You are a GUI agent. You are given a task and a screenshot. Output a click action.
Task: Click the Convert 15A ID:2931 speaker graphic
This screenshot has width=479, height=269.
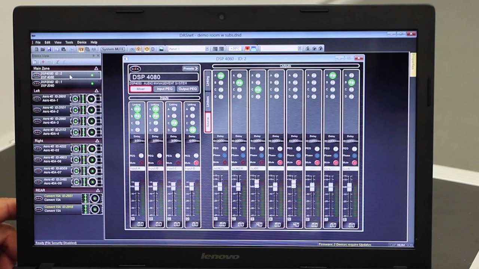coord(92,198)
